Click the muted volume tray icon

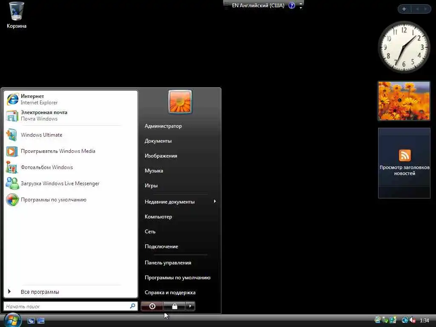coord(412,320)
